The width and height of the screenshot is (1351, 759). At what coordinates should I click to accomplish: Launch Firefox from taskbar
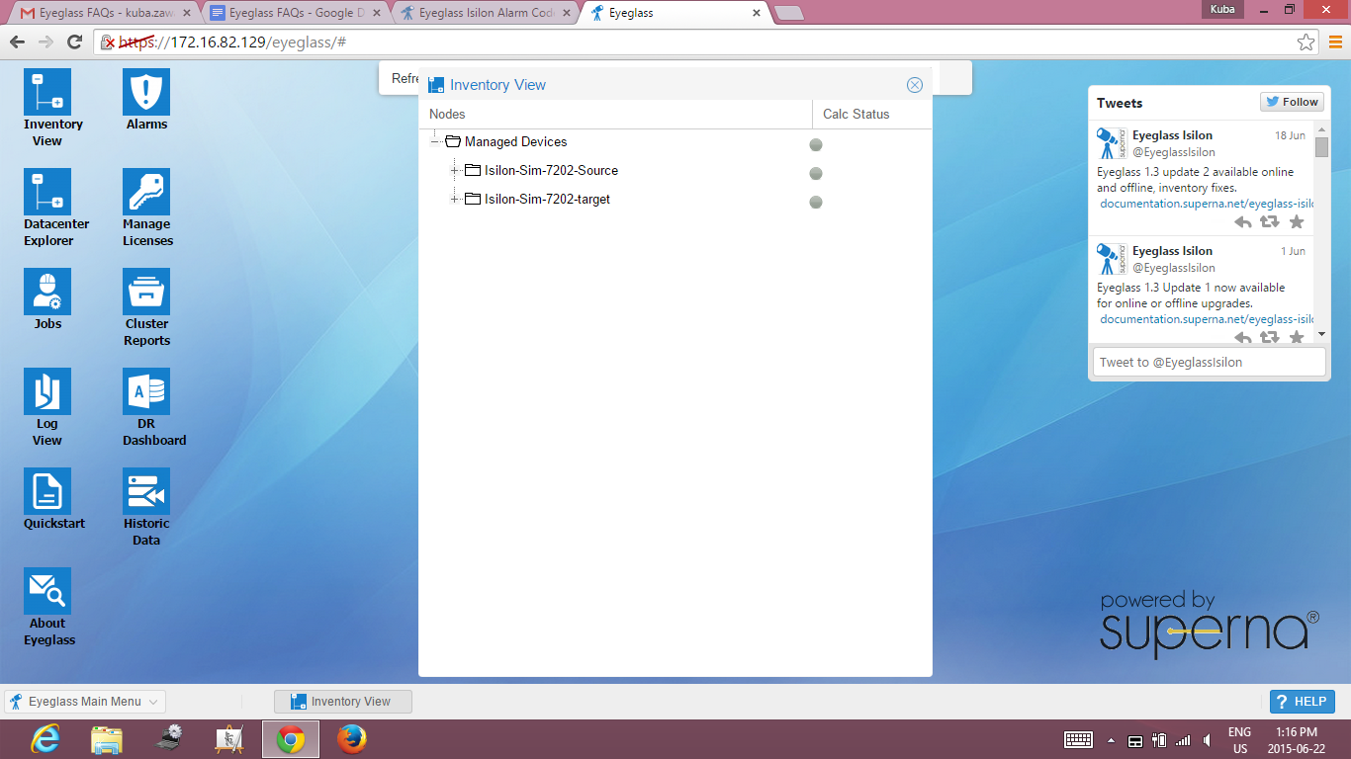351,739
